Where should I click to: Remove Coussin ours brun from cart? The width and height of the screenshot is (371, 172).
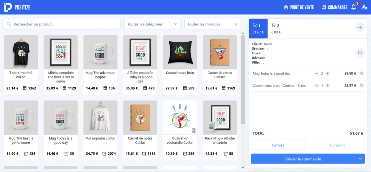click(x=361, y=85)
